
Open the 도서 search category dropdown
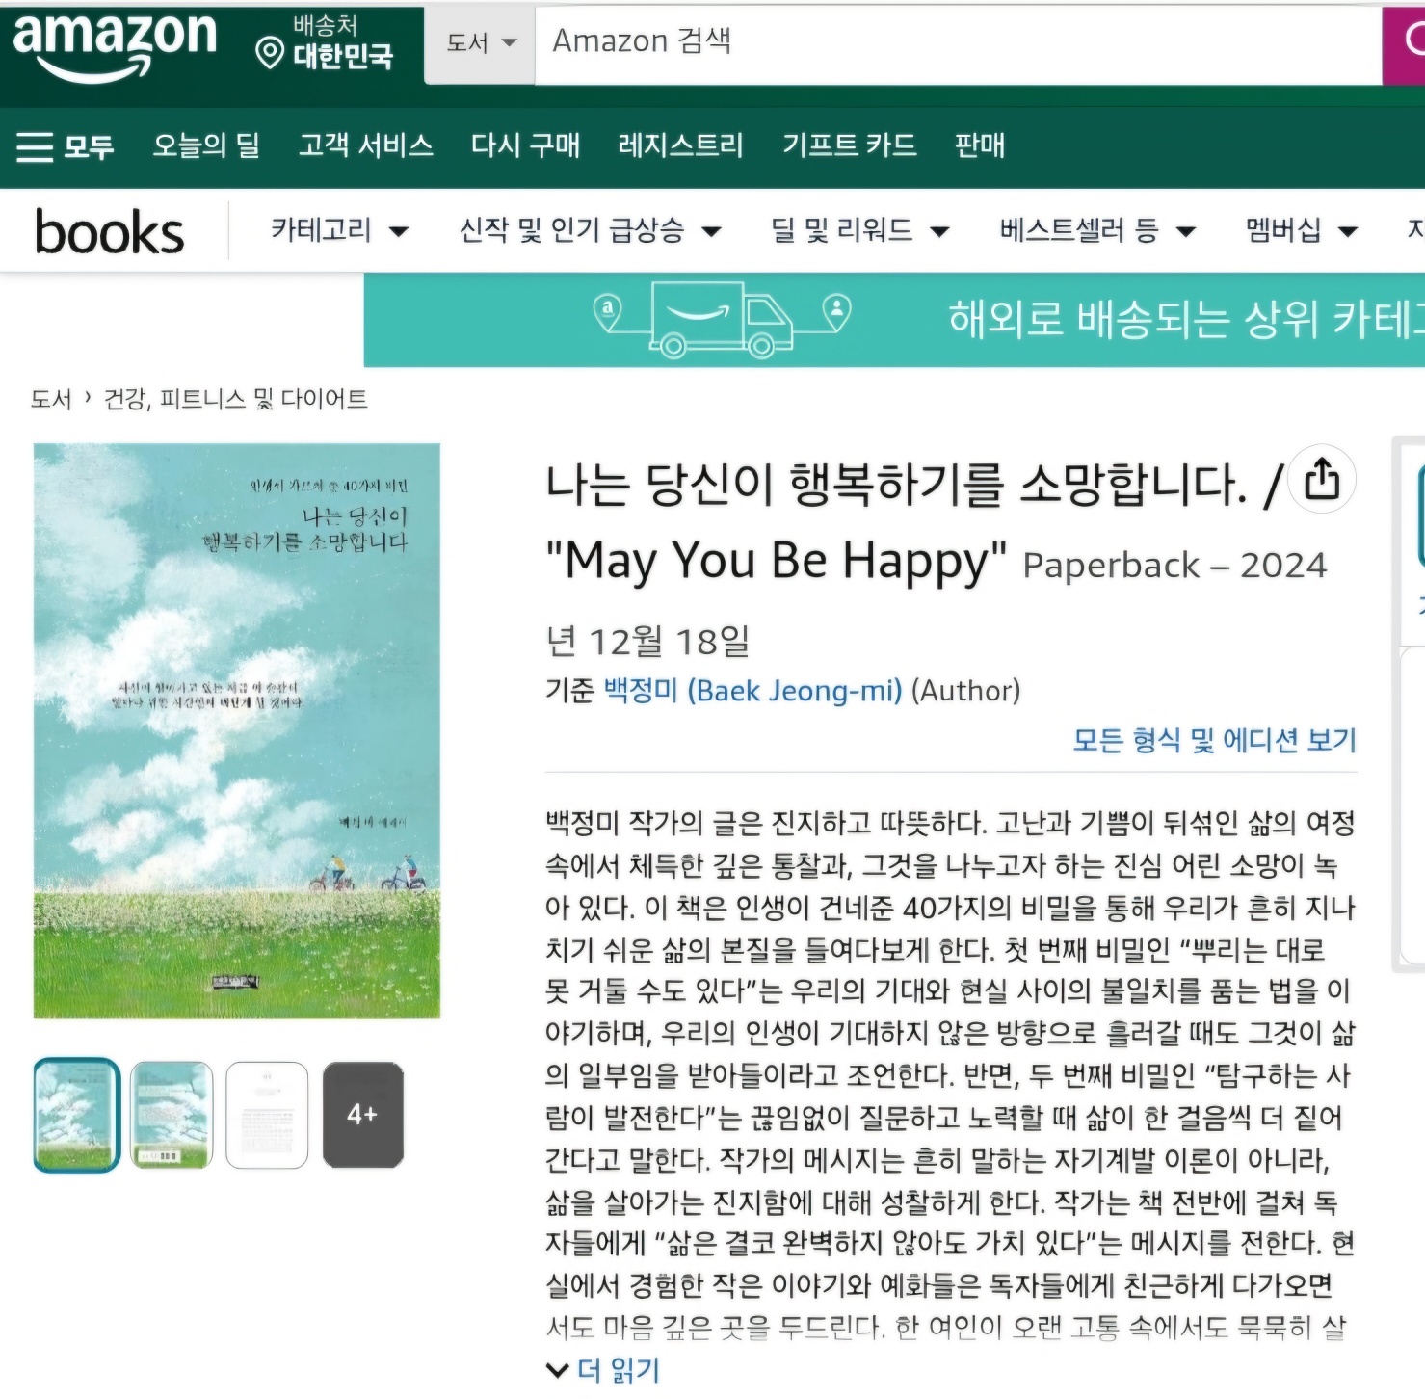tap(481, 43)
